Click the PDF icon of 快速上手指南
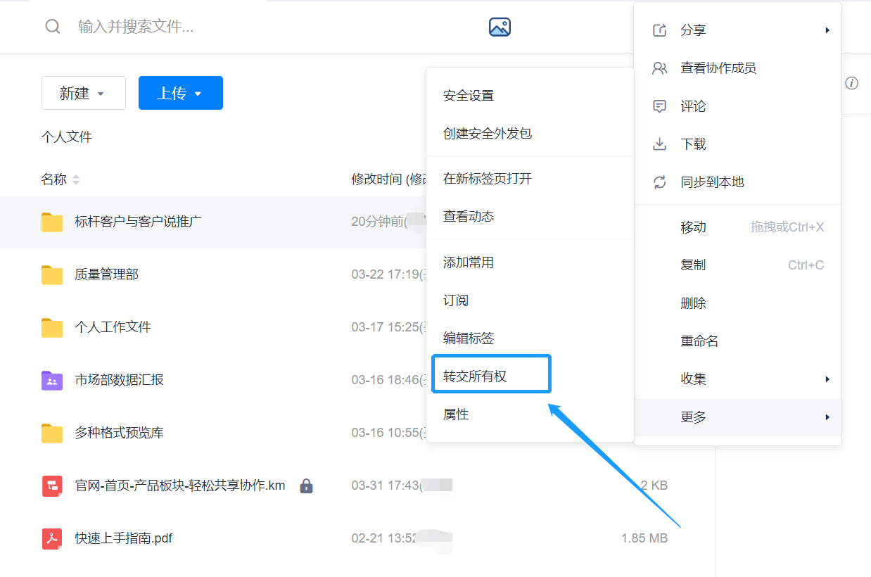This screenshot has height=577, width=871. [x=52, y=538]
